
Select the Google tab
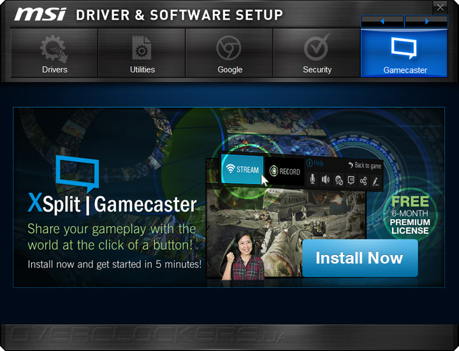[229, 53]
